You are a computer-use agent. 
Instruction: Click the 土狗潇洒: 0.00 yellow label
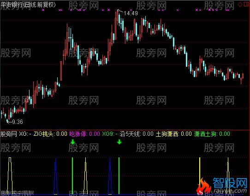173,134
